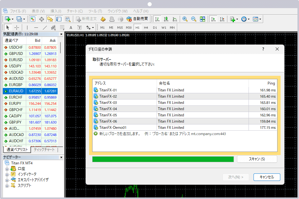Click the zoom out magnifier
Screen dimensions: 299x199
(193, 19)
